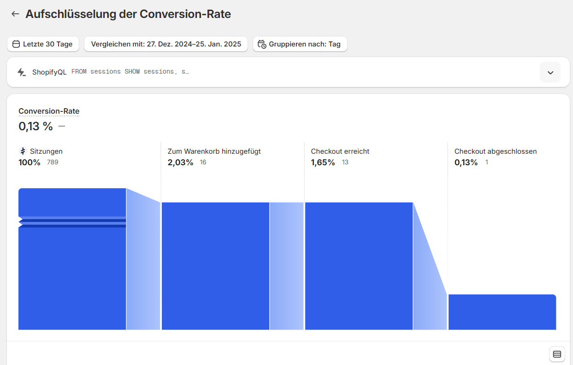Click the Sitzungen funnel bar
This screenshot has width=573, height=365.
[72, 276]
